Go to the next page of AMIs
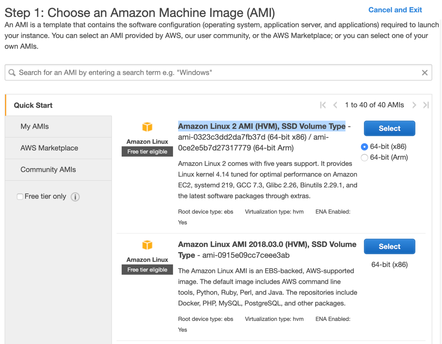This screenshot has height=344, width=442. 414,105
